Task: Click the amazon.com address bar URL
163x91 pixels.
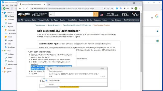Action: click(64, 8)
